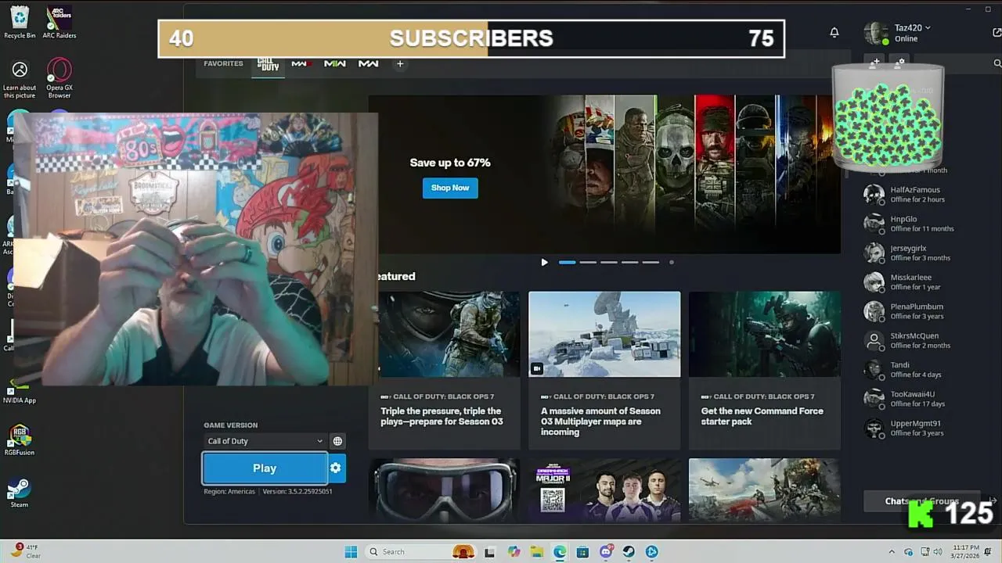Select friend PlenaPlumbum
Viewport: 1002px width, 563px height.
924,311
